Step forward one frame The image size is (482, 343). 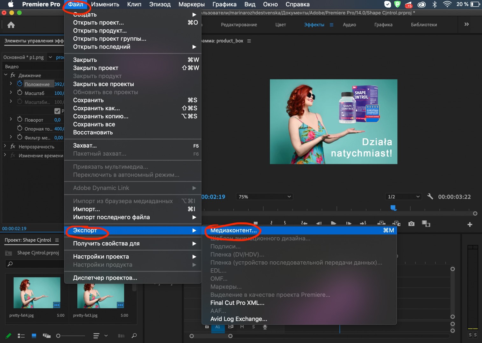[x=349, y=224]
